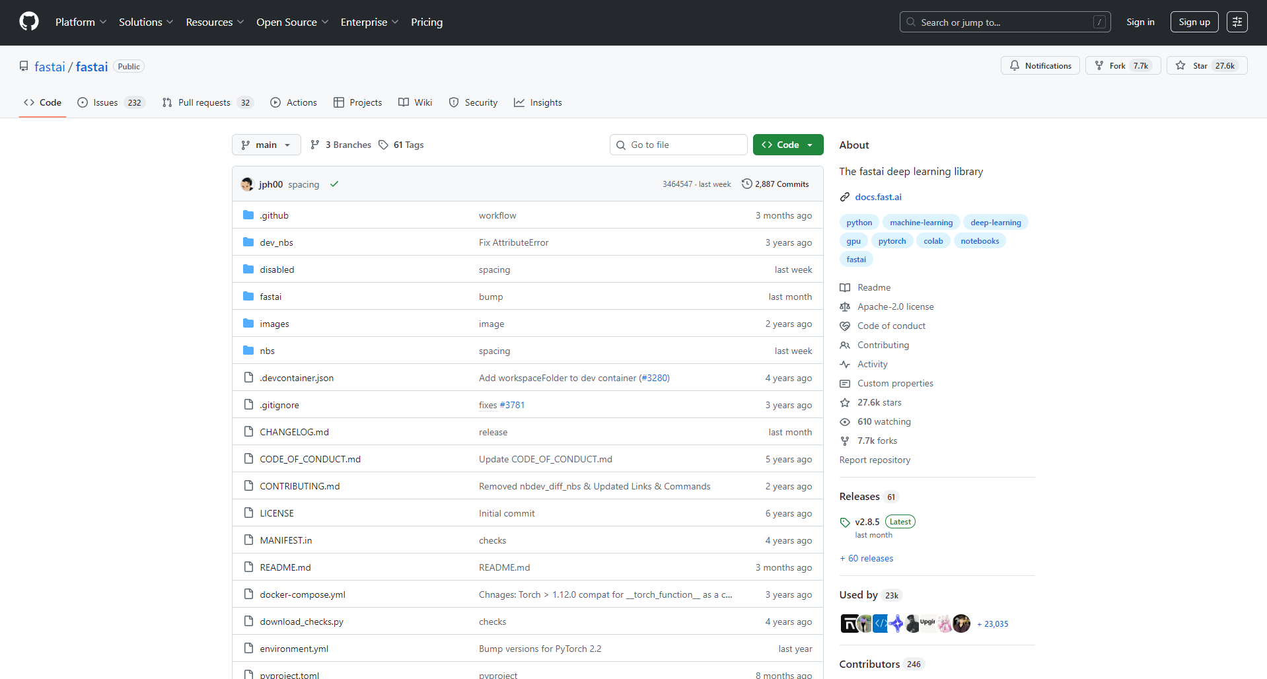The image size is (1267, 679).
Task: Click the GitHub logo home icon
Action: tap(29, 22)
